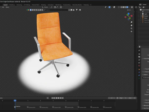Open the Modeling workspace tab
The height and width of the screenshot is (112, 149).
click(x=12, y=5)
